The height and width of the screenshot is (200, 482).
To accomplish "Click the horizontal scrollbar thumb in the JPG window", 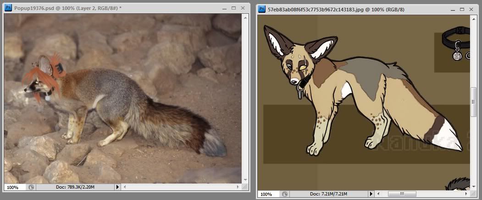I will (402, 194).
